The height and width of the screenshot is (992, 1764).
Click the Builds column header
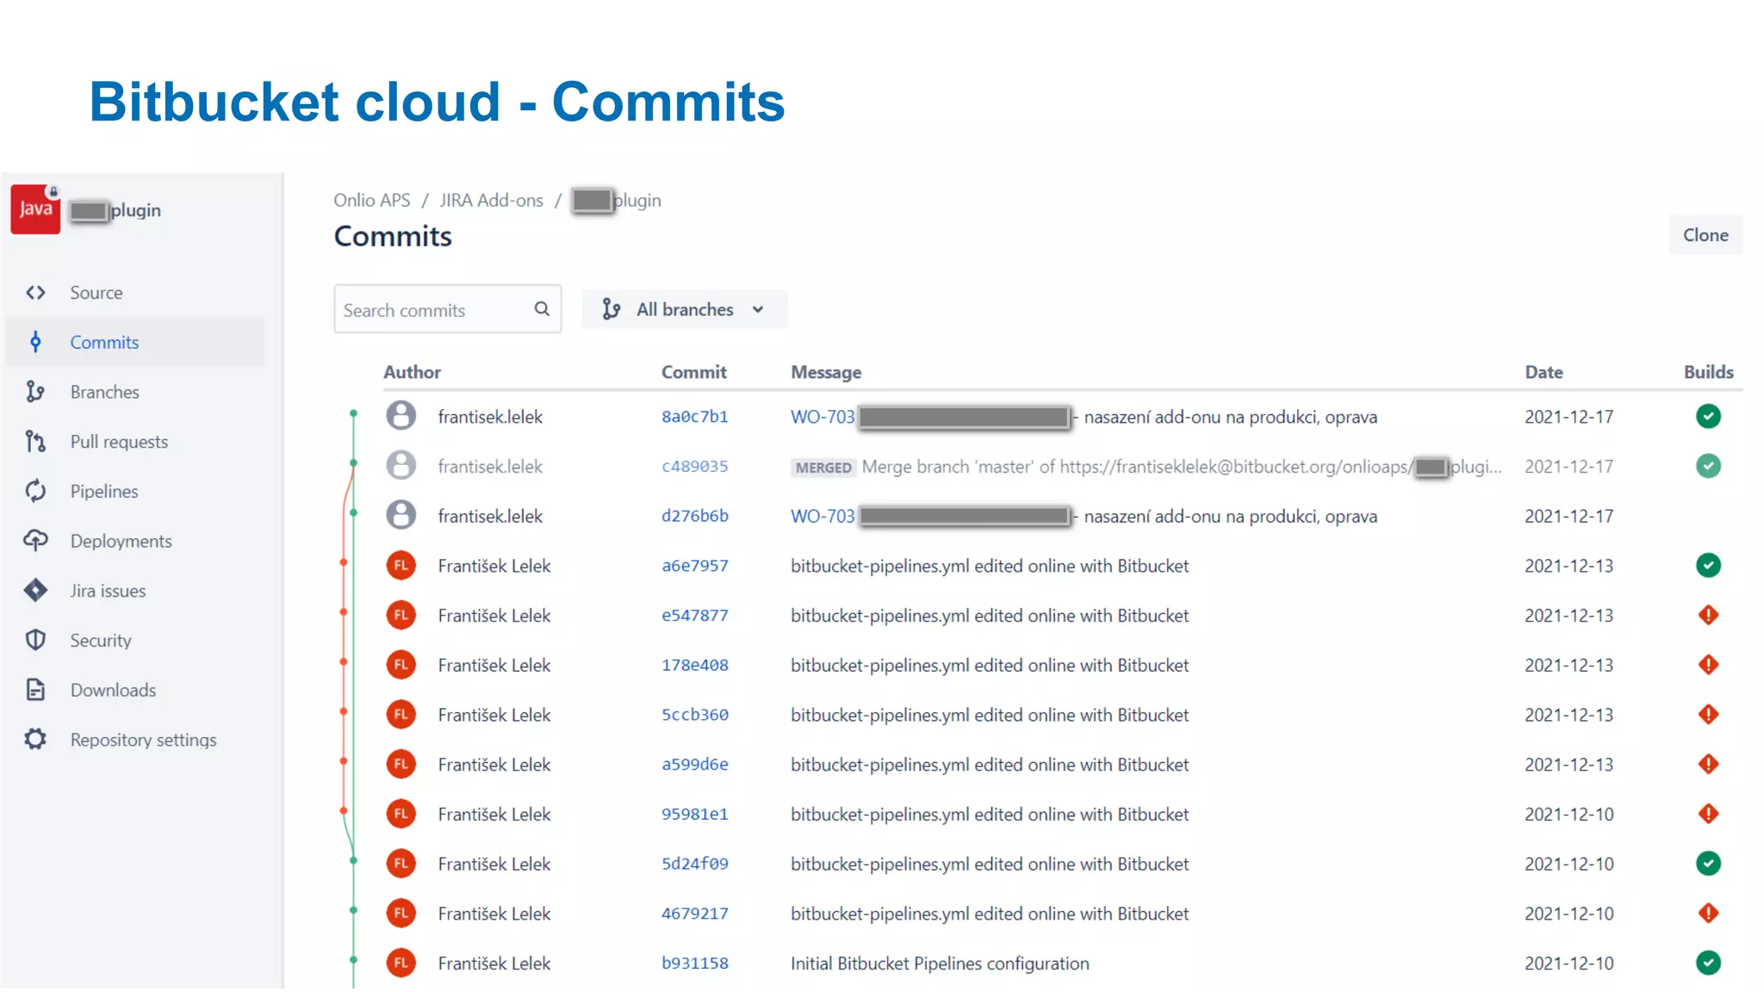click(x=1708, y=372)
